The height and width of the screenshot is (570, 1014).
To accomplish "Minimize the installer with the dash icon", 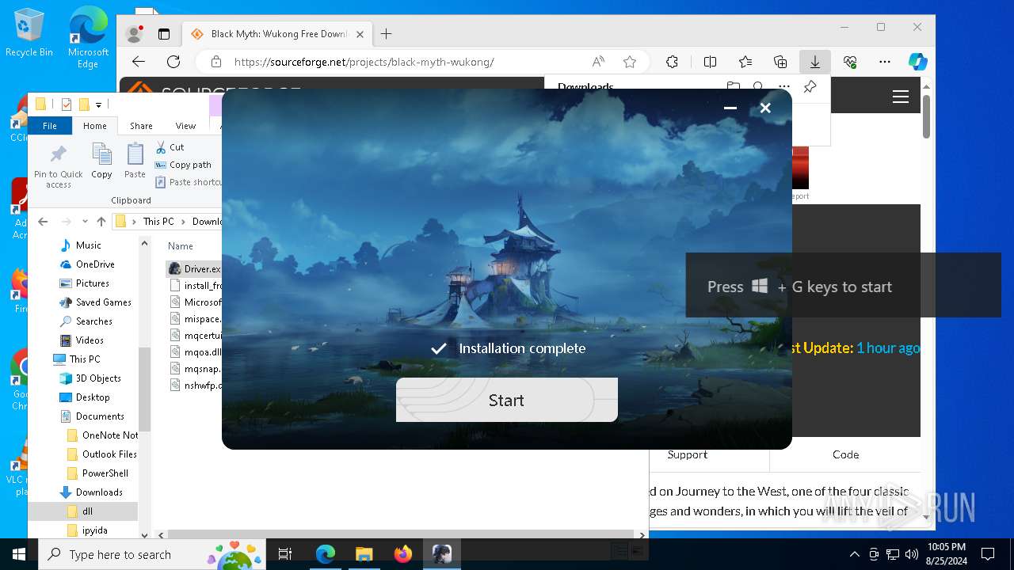I will click(730, 108).
